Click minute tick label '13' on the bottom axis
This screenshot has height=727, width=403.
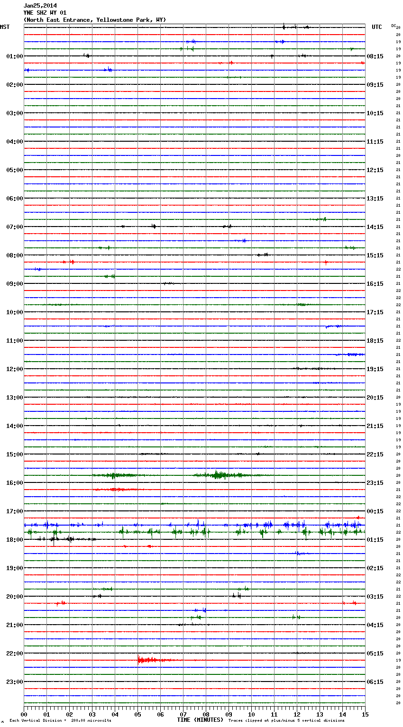click(320, 714)
